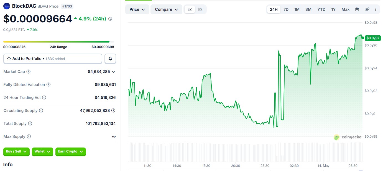Select the 3M time range tab
Image resolution: width=383 pixels, height=171 pixels.
tap(308, 9)
